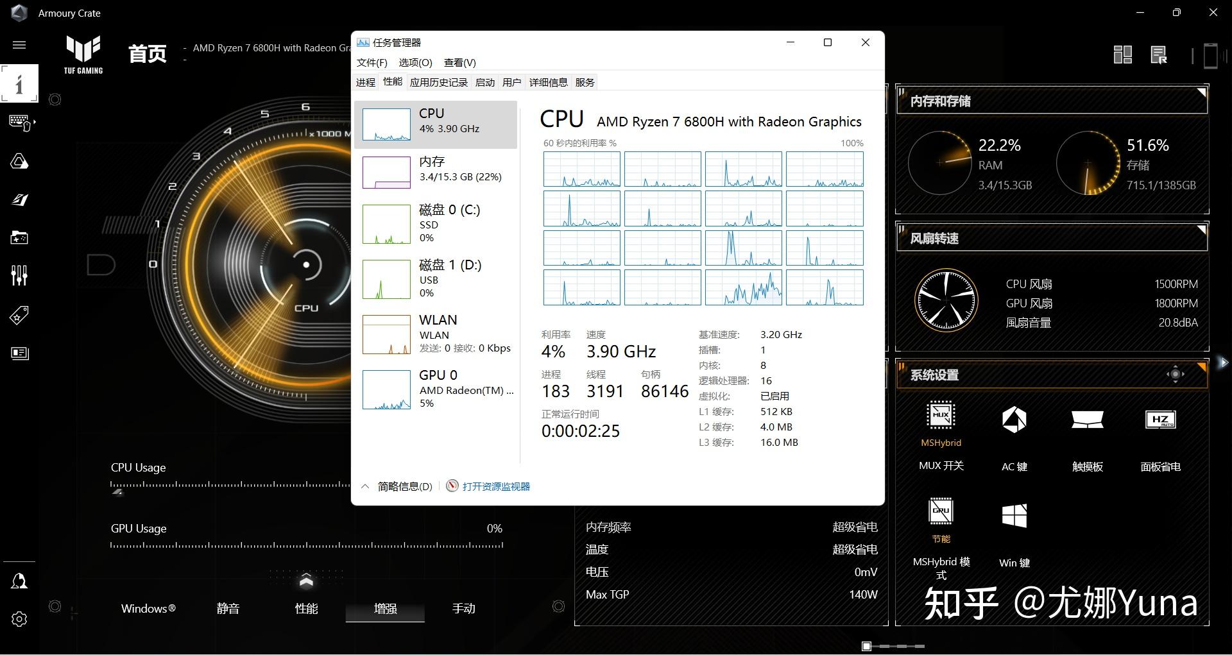Switch to Services (服务) tab

coord(585,82)
